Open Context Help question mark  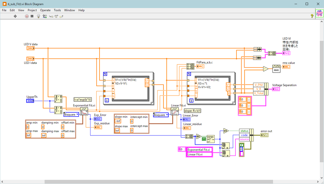[312, 16]
